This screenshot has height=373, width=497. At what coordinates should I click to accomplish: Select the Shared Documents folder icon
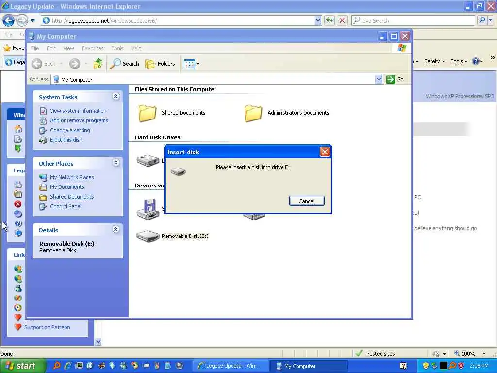tap(148, 113)
